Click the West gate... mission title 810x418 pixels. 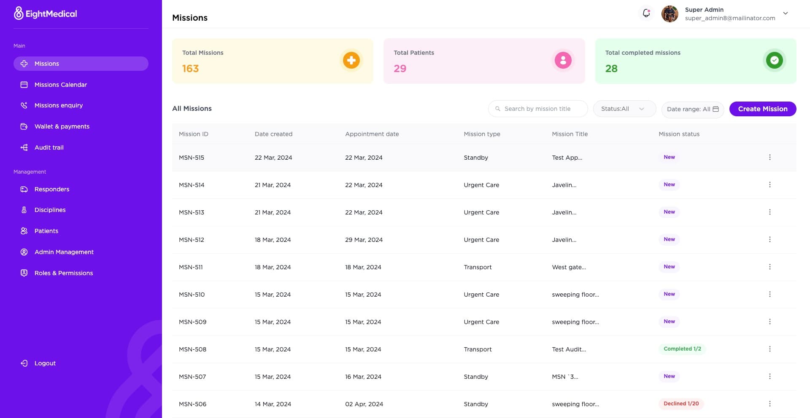tap(569, 267)
